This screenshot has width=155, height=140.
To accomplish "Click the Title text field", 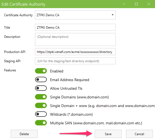I will coord(75,27).
